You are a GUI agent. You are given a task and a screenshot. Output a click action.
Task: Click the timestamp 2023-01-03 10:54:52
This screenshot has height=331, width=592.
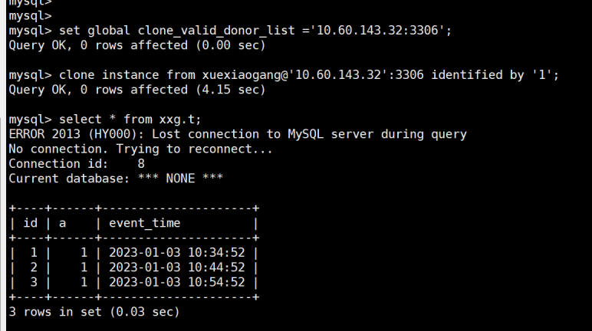tap(176, 282)
